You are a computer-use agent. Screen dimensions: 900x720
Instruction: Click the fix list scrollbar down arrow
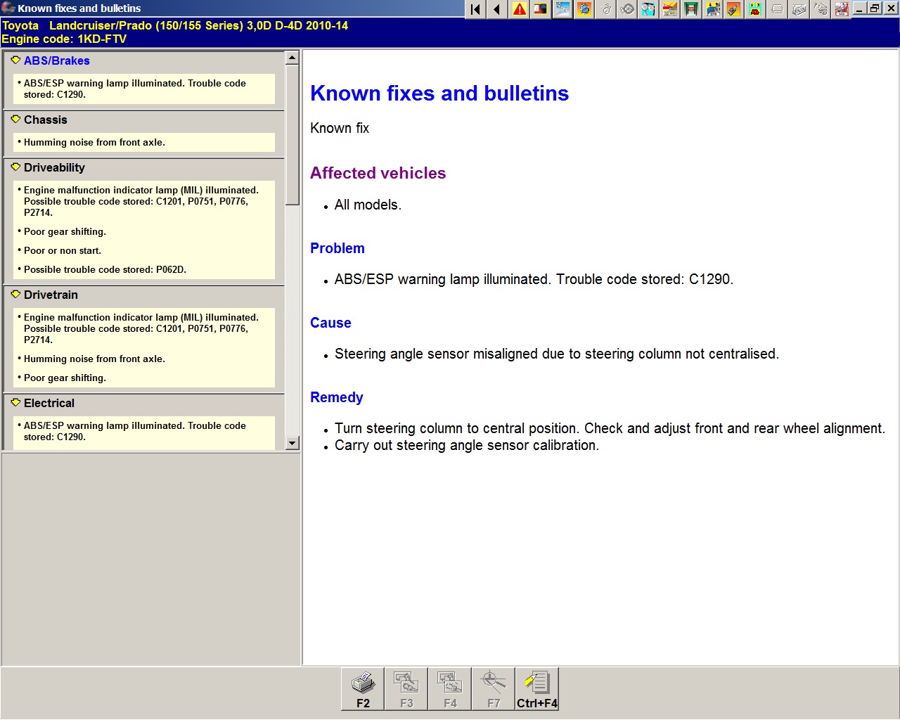292,443
